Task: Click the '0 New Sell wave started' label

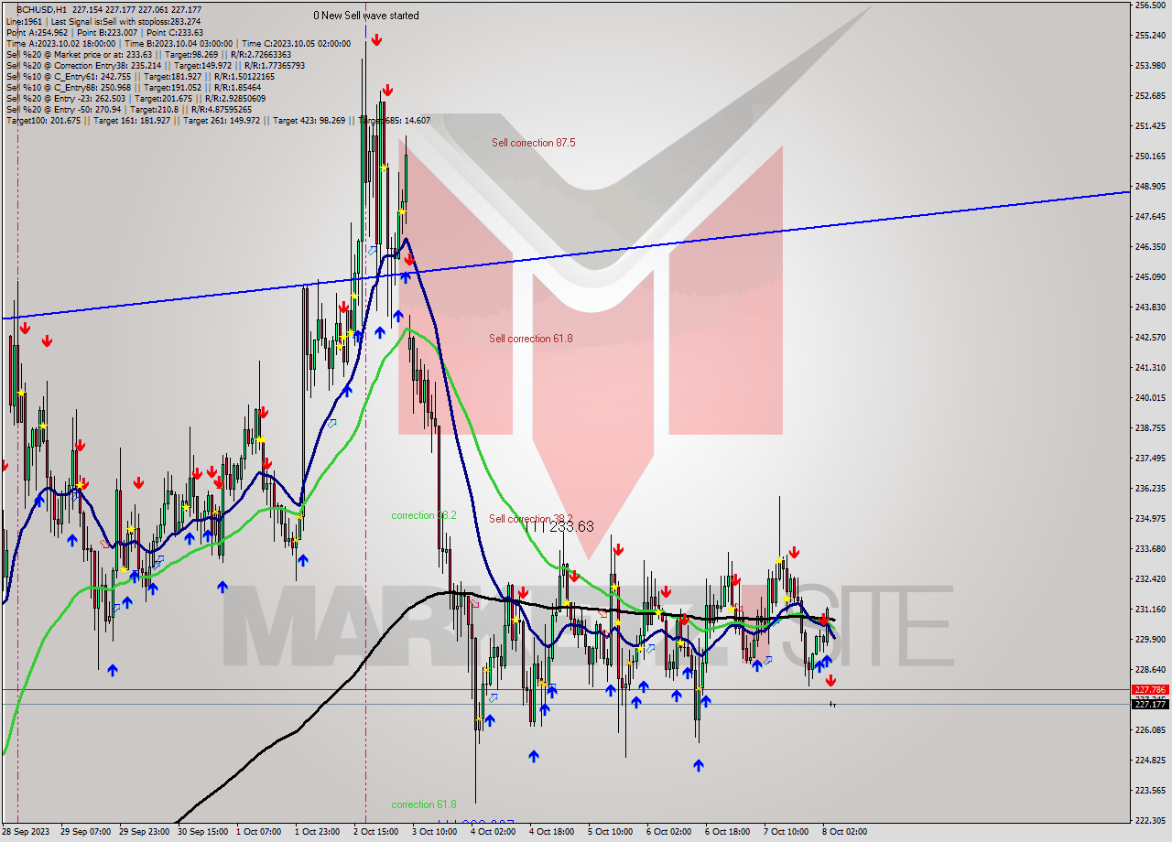Action: point(366,16)
